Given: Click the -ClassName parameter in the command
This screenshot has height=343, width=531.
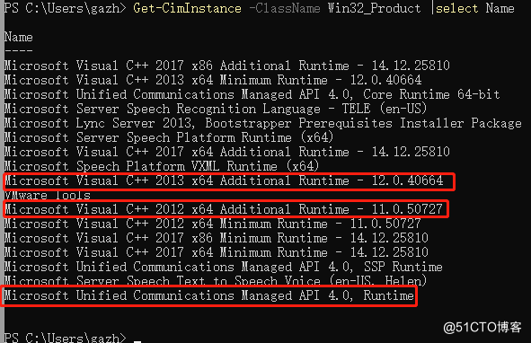Looking at the screenshot, I should (x=285, y=8).
